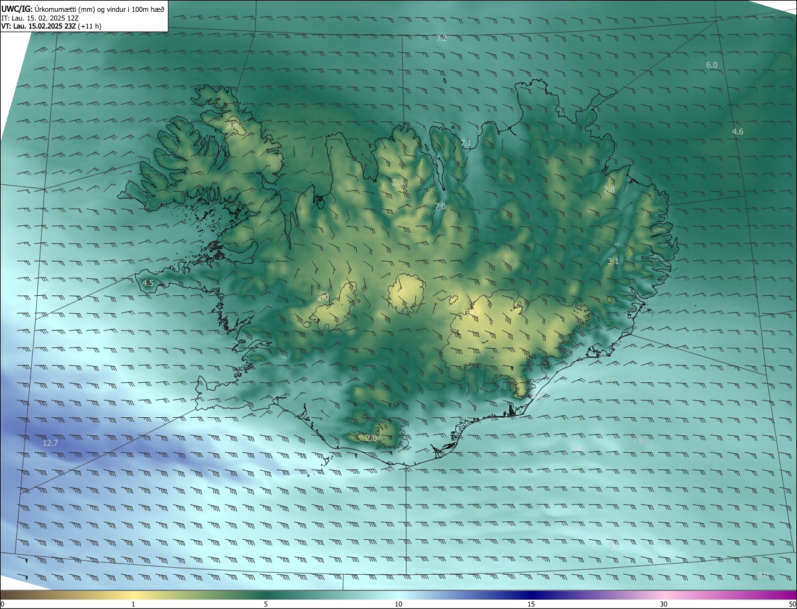
Task: Click the 7.2 value label
Action: click(441, 39)
